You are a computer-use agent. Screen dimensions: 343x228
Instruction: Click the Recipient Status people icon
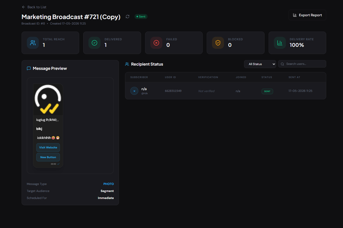[127, 64]
